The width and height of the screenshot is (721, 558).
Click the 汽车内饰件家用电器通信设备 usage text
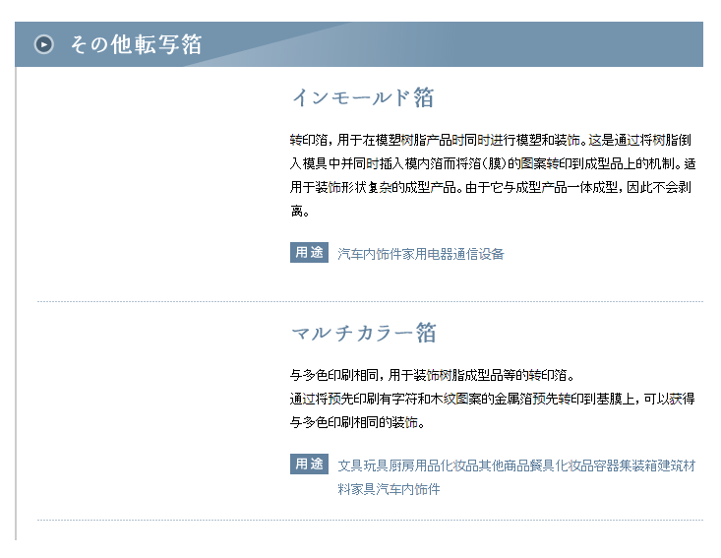[420, 254]
